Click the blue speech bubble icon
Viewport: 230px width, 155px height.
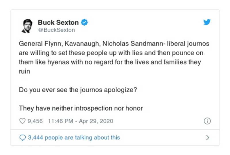(22, 138)
